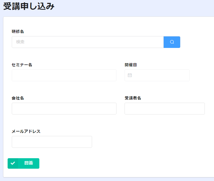The width and height of the screenshot is (214, 181).
Task: Click the メールアドレス label text
Action: pos(26,131)
